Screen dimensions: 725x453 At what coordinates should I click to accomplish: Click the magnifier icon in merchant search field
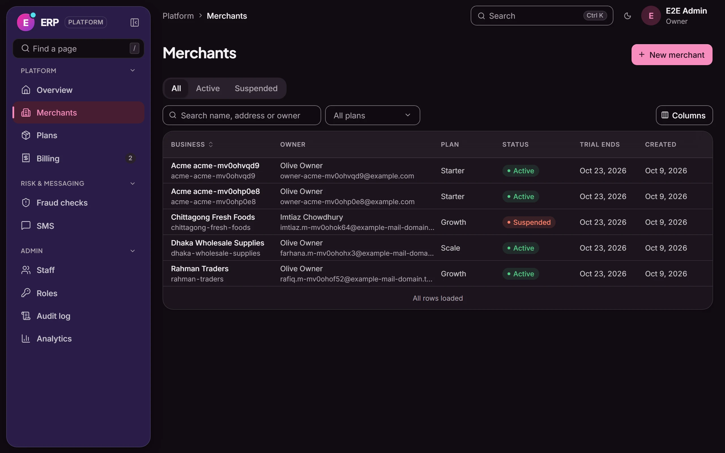(x=173, y=115)
